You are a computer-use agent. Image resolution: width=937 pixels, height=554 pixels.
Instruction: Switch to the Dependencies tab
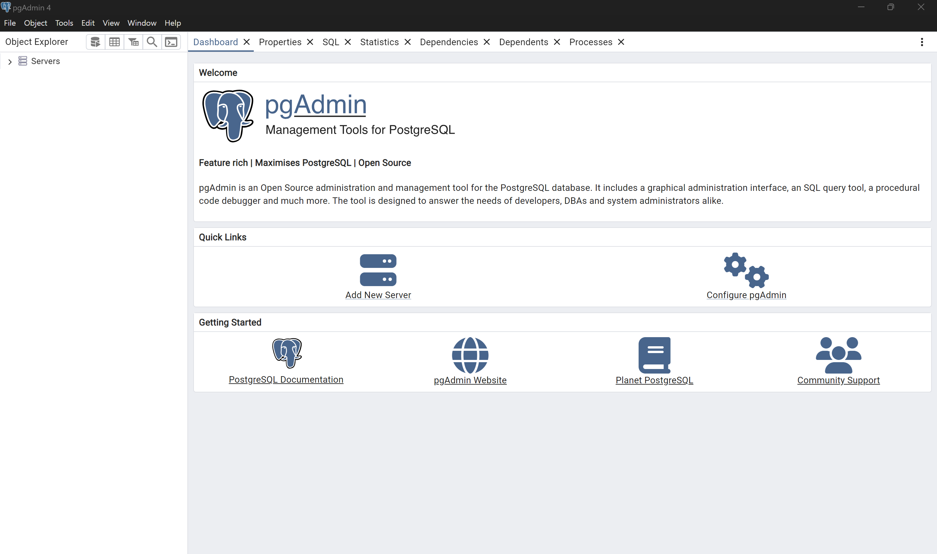449,42
